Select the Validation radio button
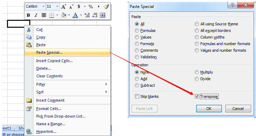This screenshot has width=256, height=136. point(137,57)
